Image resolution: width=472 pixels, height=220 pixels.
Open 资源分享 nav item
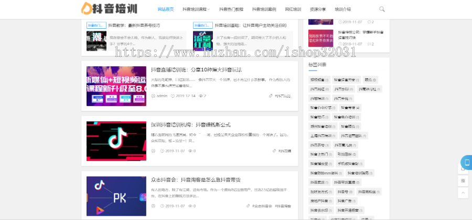tap(318, 9)
